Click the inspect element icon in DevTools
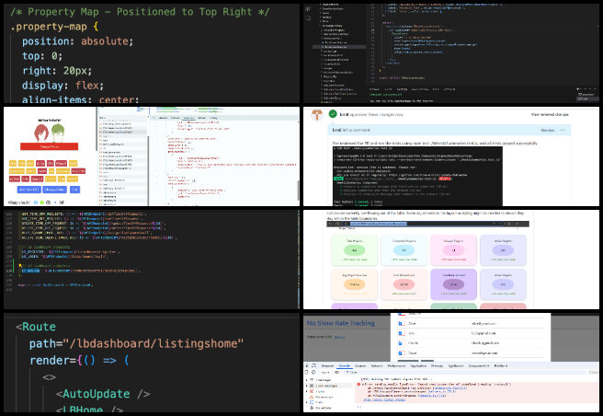The height and width of the screenshot is (416, 603). pos(307,365)
